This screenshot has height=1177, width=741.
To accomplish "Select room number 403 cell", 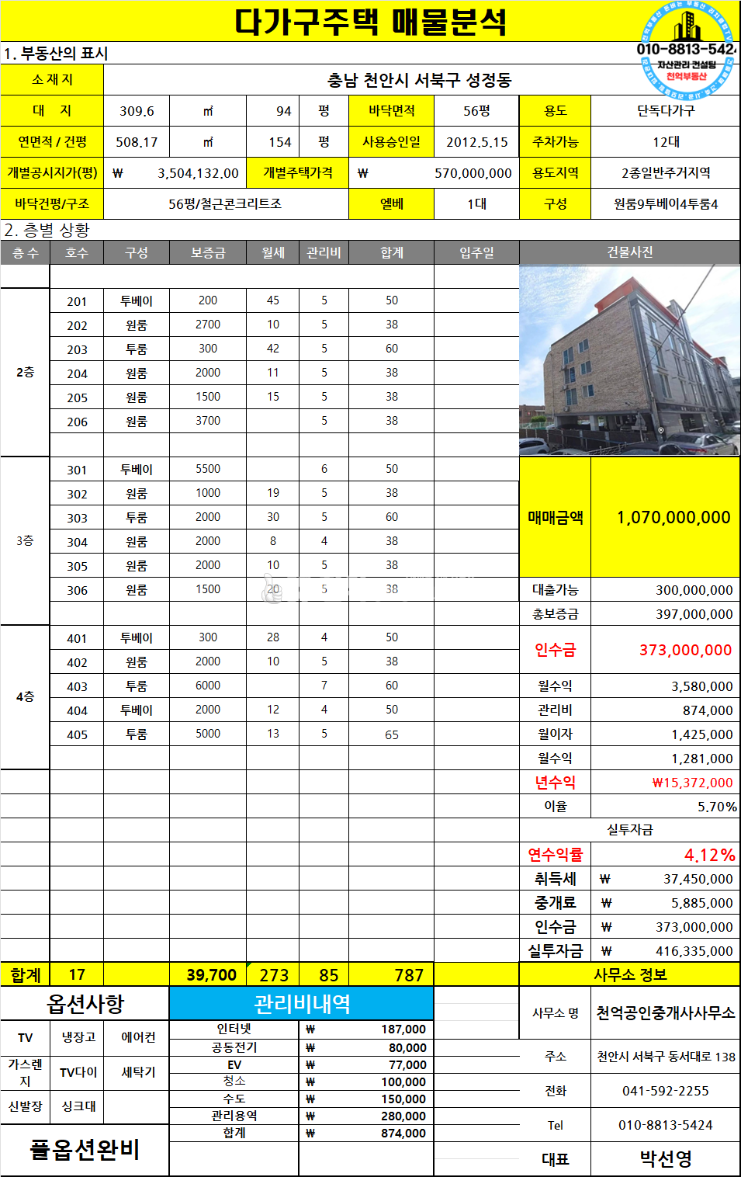I will coord(77,686).
